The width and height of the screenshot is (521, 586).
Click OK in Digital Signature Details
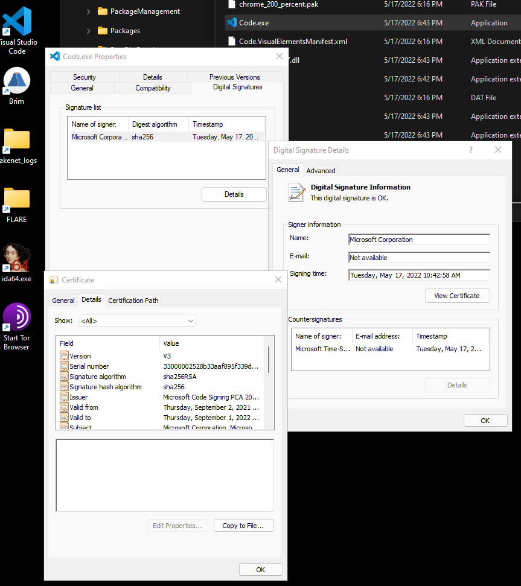[x=485, y=421]
